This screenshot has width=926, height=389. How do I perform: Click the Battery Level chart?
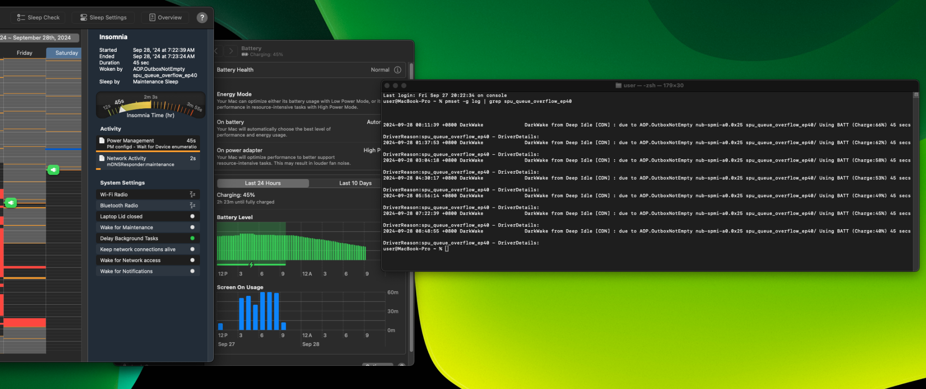(298, 242)
